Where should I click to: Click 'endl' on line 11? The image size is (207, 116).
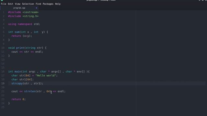[38, 52]
